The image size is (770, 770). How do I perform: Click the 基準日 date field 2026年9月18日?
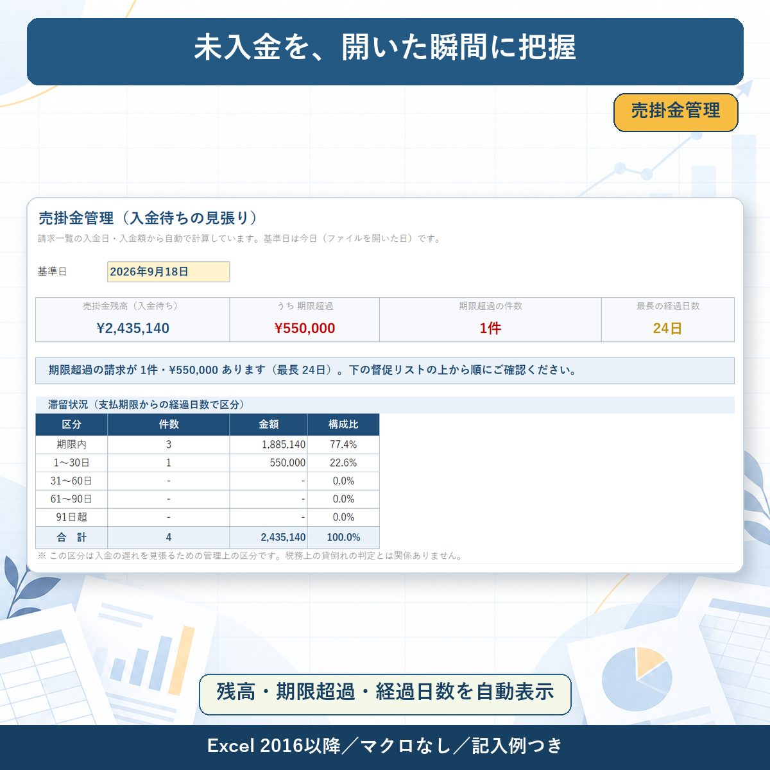[x=168, y=271]
